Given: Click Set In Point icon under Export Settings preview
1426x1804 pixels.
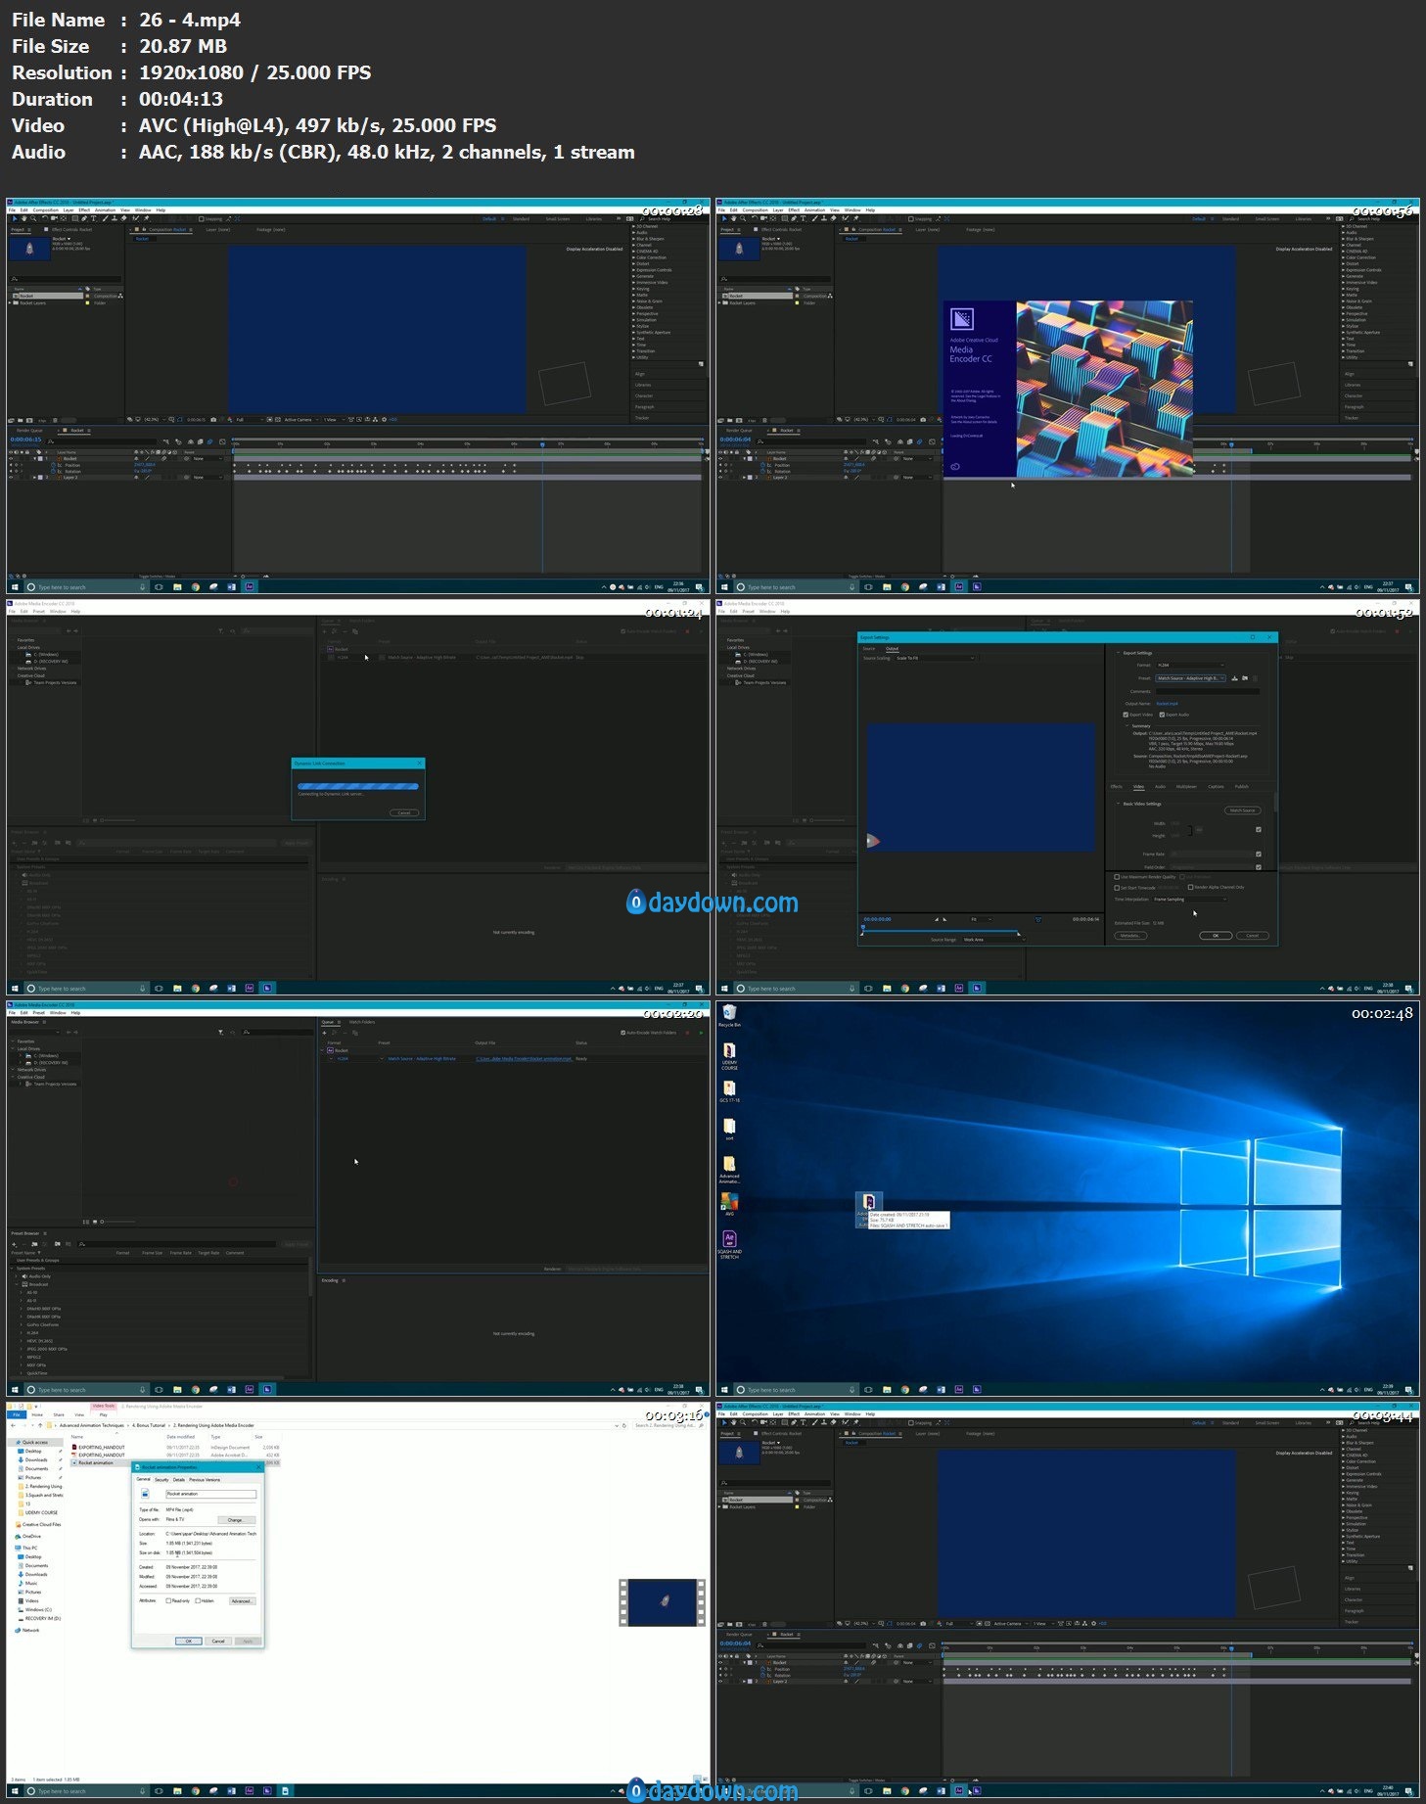Looking at the screenshot, I should [x=937, y=919].
